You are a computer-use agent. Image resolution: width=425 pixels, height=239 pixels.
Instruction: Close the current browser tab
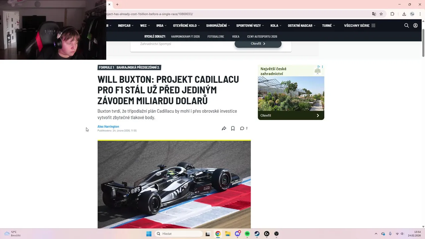click(x=109, y=4)
